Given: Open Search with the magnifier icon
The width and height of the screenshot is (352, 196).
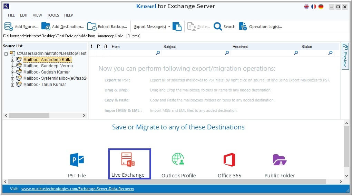Looking at the screenshot, I should coord(218,27).
